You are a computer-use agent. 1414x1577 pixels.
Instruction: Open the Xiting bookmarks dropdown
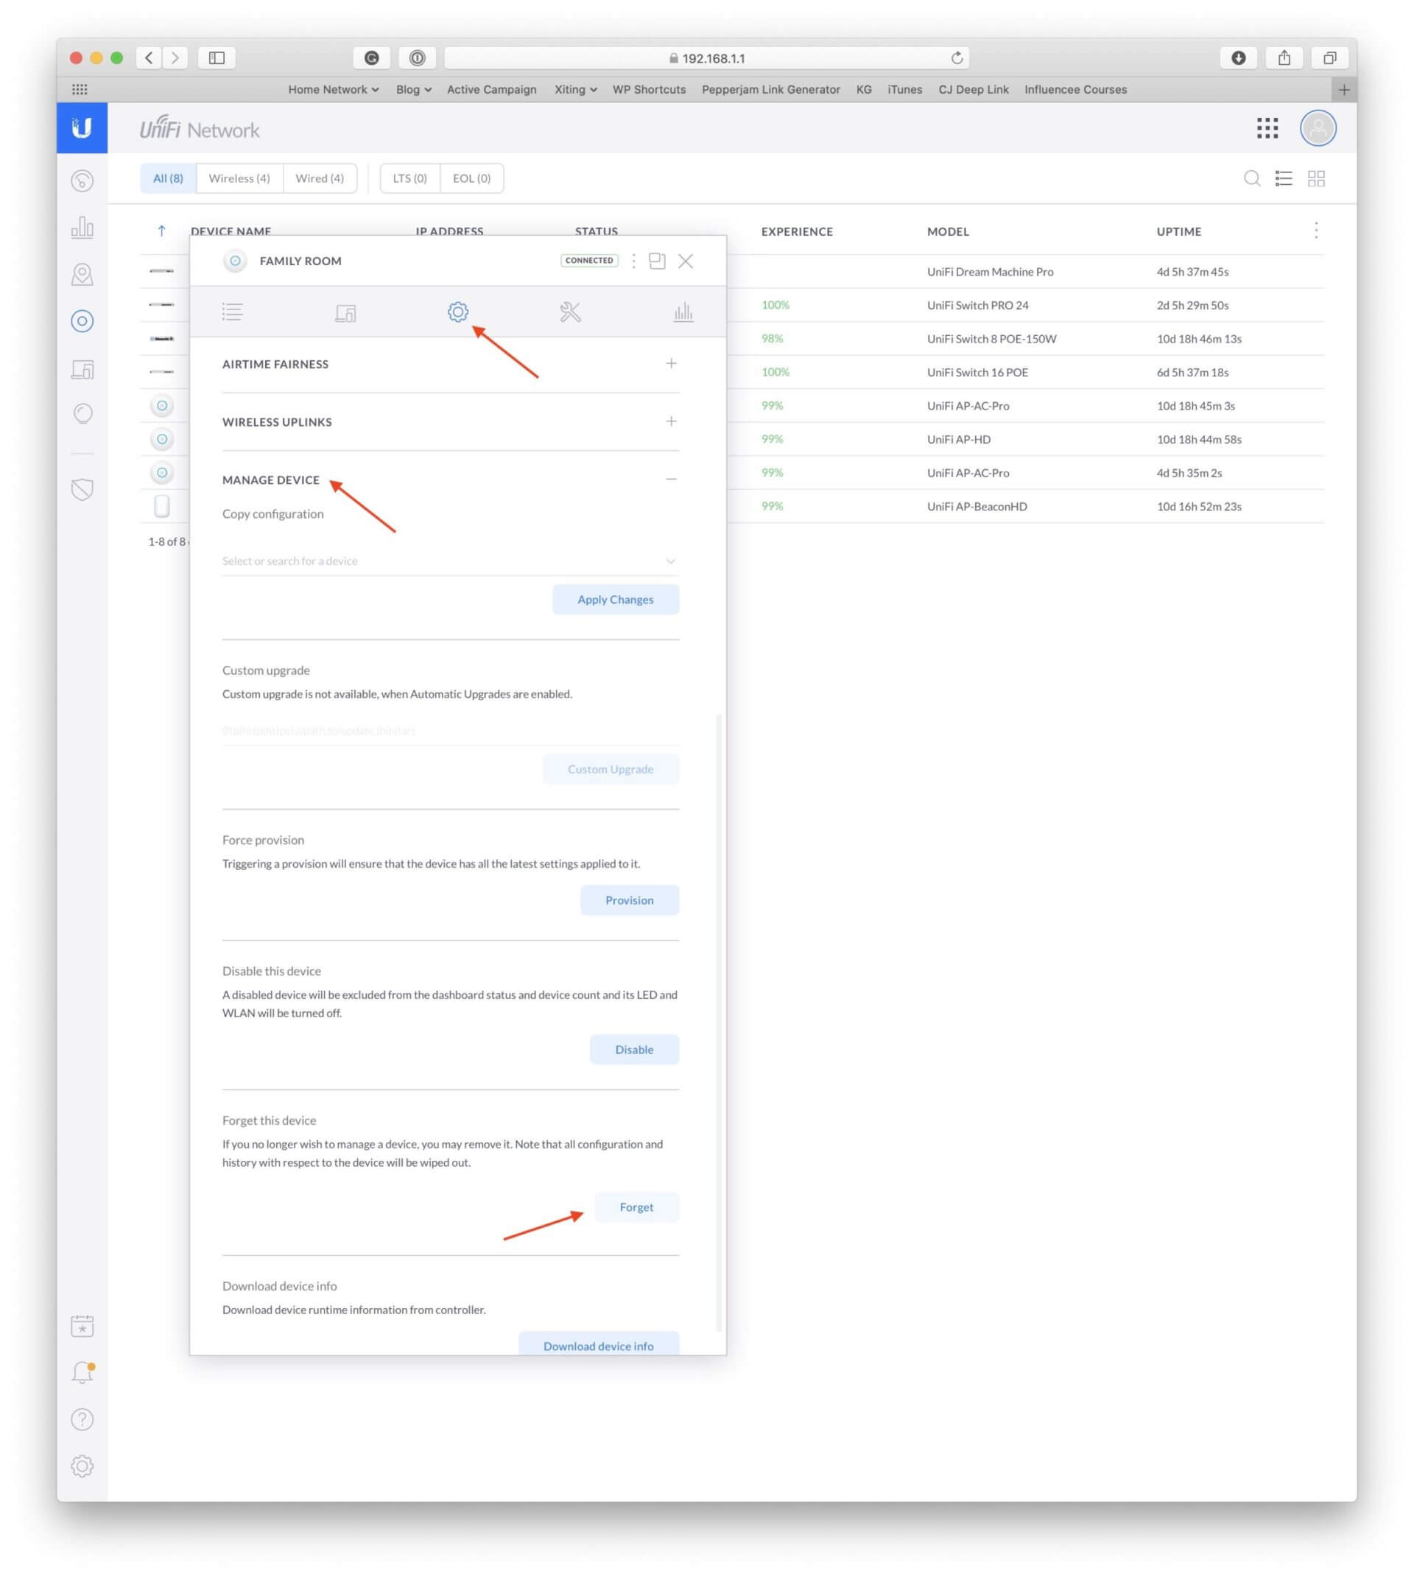[576, 89]
